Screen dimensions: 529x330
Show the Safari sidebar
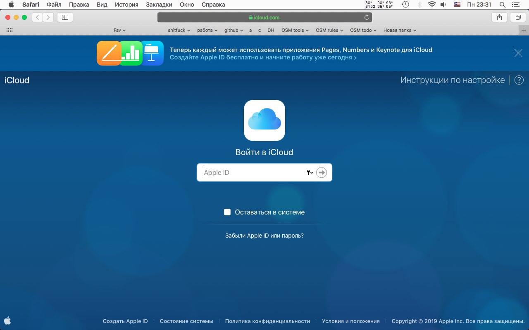tap(65, 17)
